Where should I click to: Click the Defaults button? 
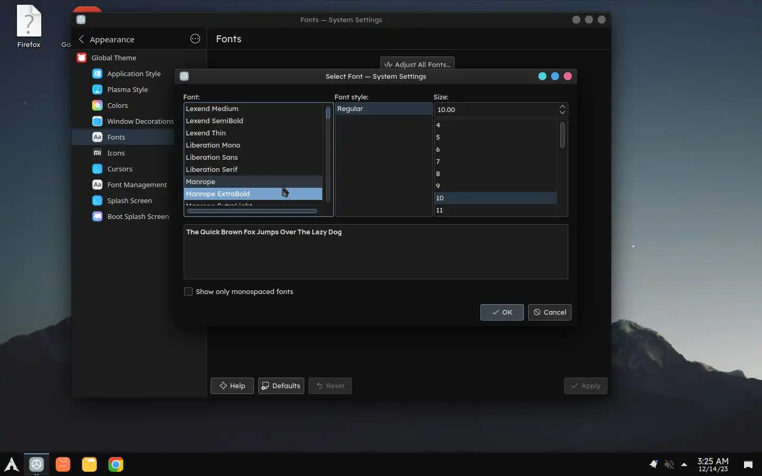[281, 386]
